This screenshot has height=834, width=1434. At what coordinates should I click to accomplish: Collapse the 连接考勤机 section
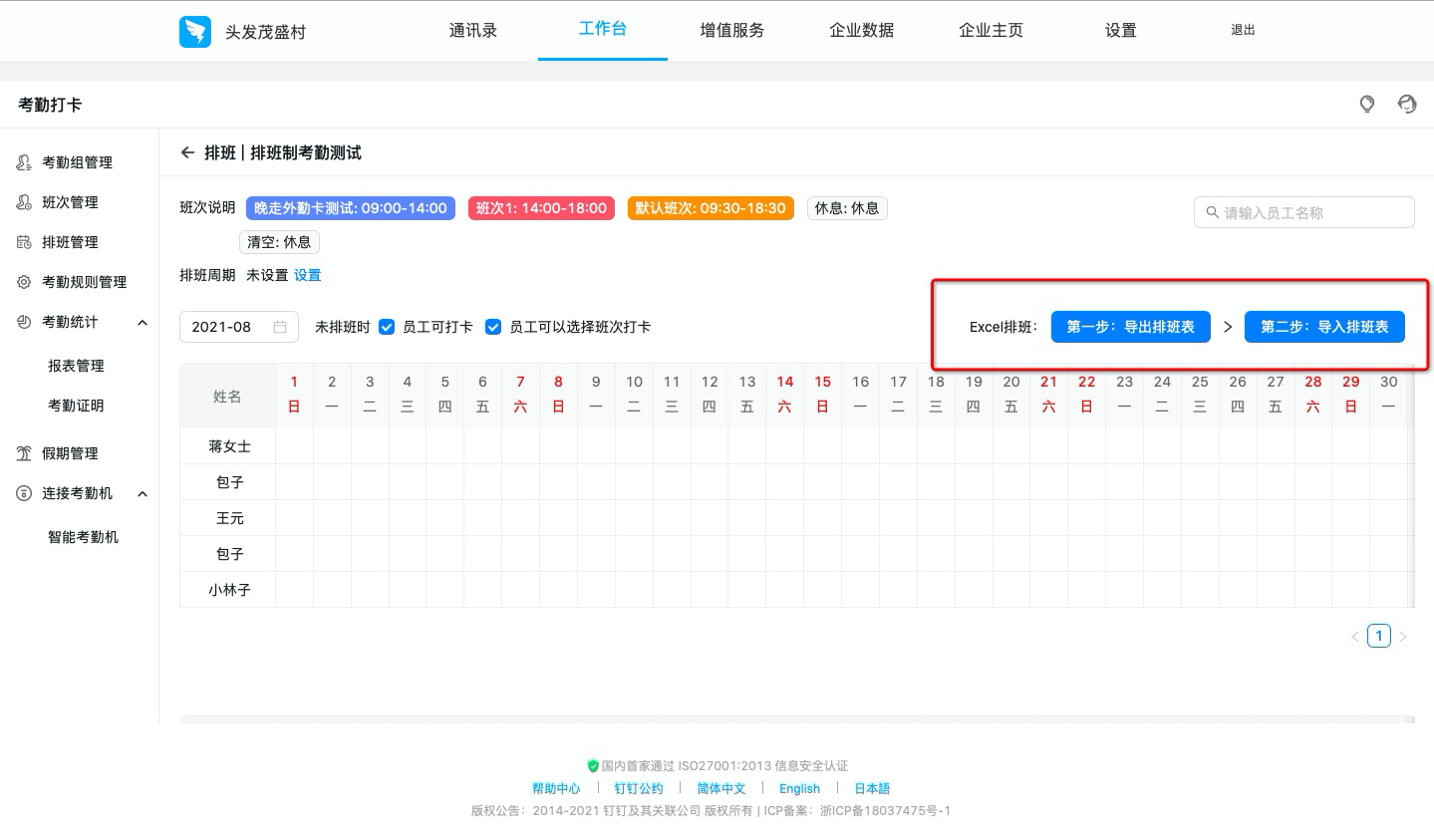pyautogui.click(x=142, y=493)
